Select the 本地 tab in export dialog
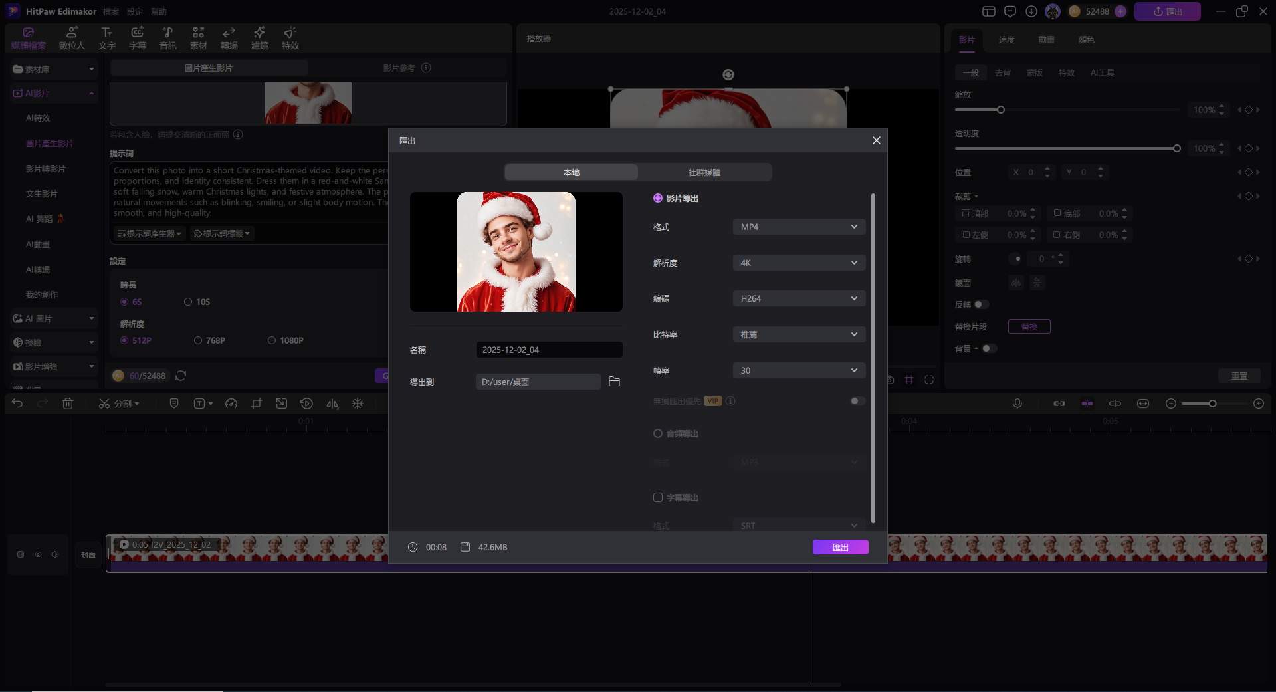Viewport: 1276px width, 692px height. tap(571, 172)
